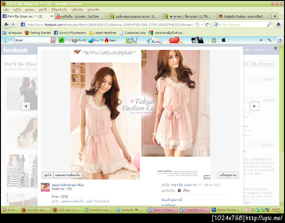
Task: Switch to the review part 13 tab
Action: click(190, 16)
